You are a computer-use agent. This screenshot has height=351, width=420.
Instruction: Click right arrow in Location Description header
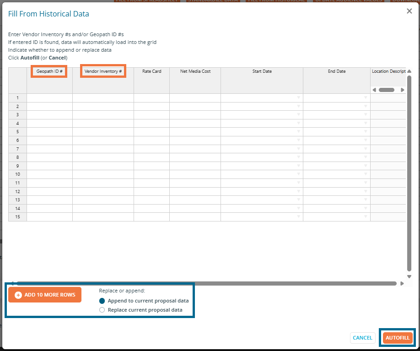click(x=402, y=90)
